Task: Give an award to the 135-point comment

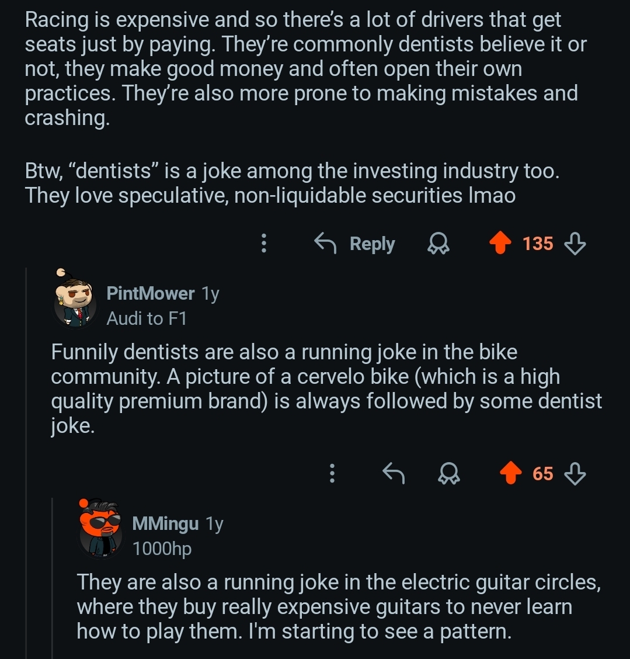Action: coord(438,244)
